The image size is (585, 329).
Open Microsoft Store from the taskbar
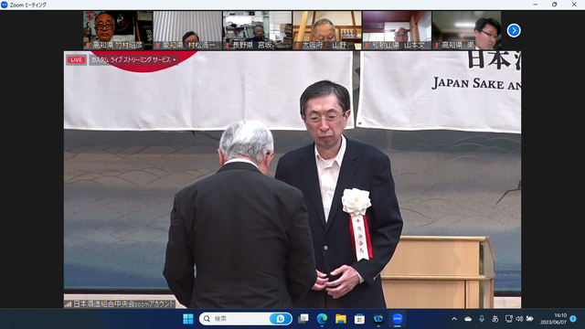coord(359,319)
